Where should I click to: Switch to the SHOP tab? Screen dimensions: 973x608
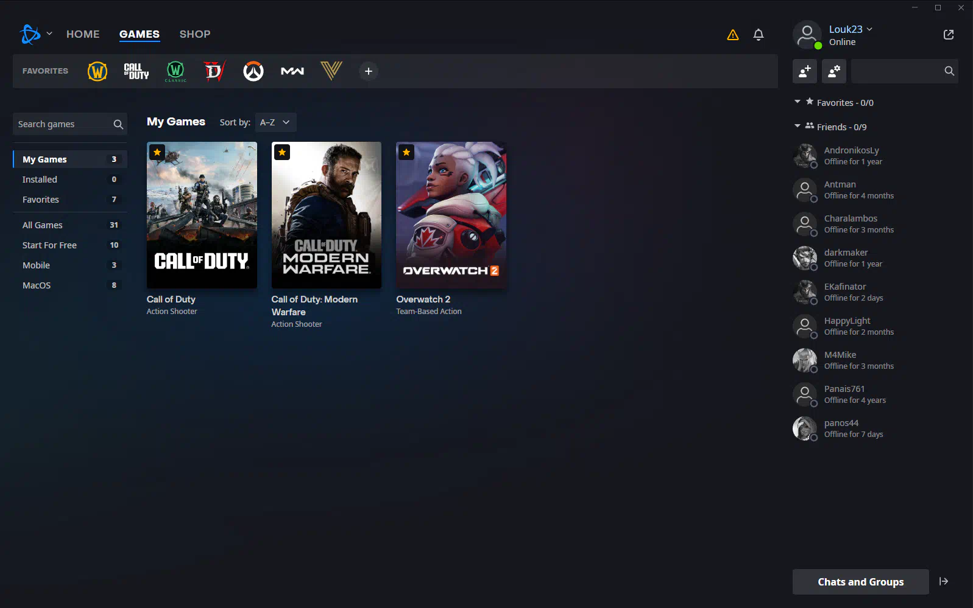coord(195,34)
